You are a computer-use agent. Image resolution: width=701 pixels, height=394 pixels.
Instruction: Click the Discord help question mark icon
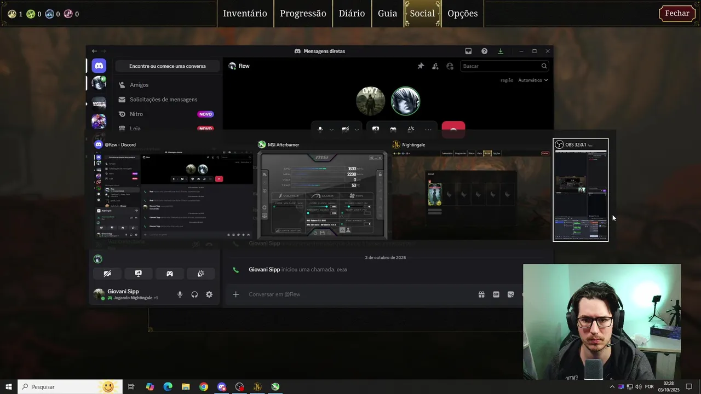pos(484,51)
